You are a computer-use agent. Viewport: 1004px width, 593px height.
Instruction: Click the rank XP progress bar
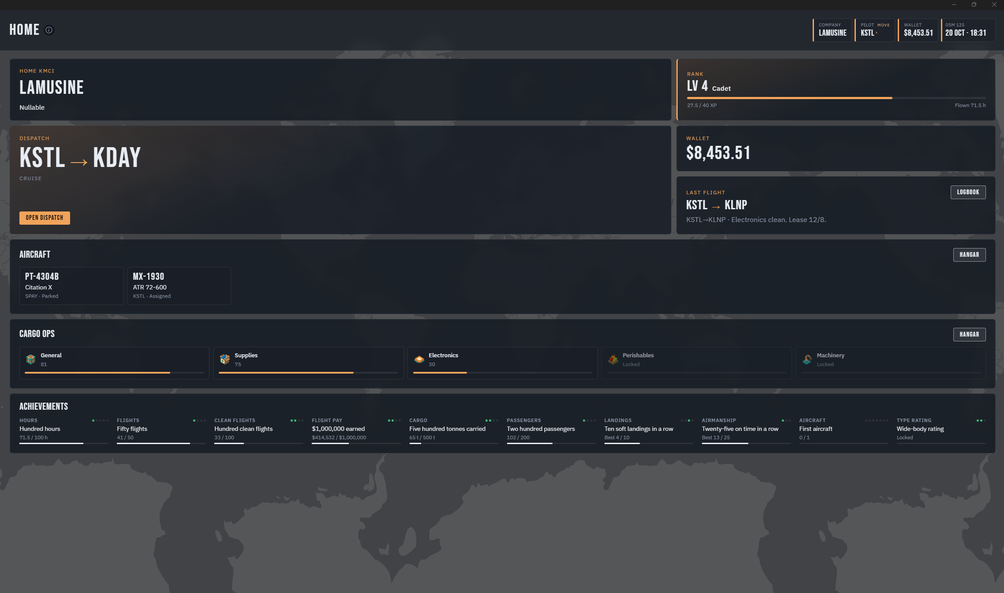[836, 98]
